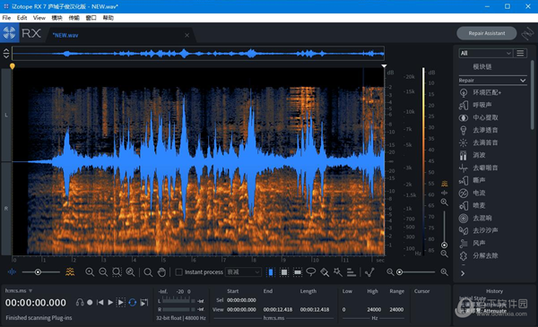Click zoom-to-selection icon with dashed box
This screenshot has width=538, height=327.
point(117,272)
